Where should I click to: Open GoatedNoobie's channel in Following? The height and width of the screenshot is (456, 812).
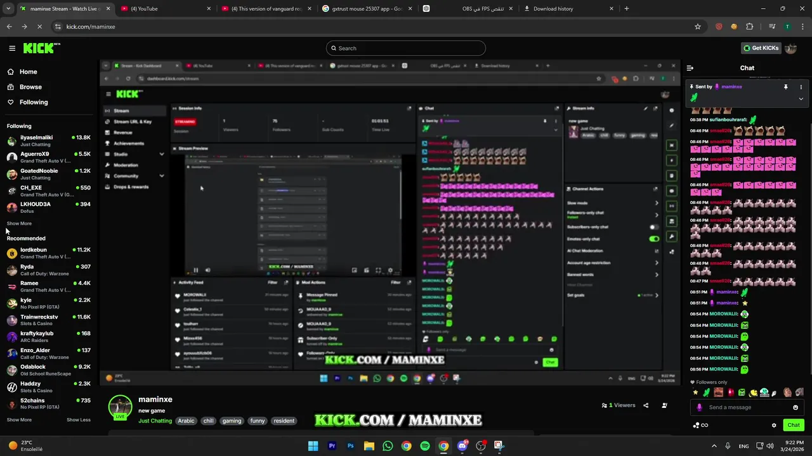pyautogui.click(x=48, y=174)
